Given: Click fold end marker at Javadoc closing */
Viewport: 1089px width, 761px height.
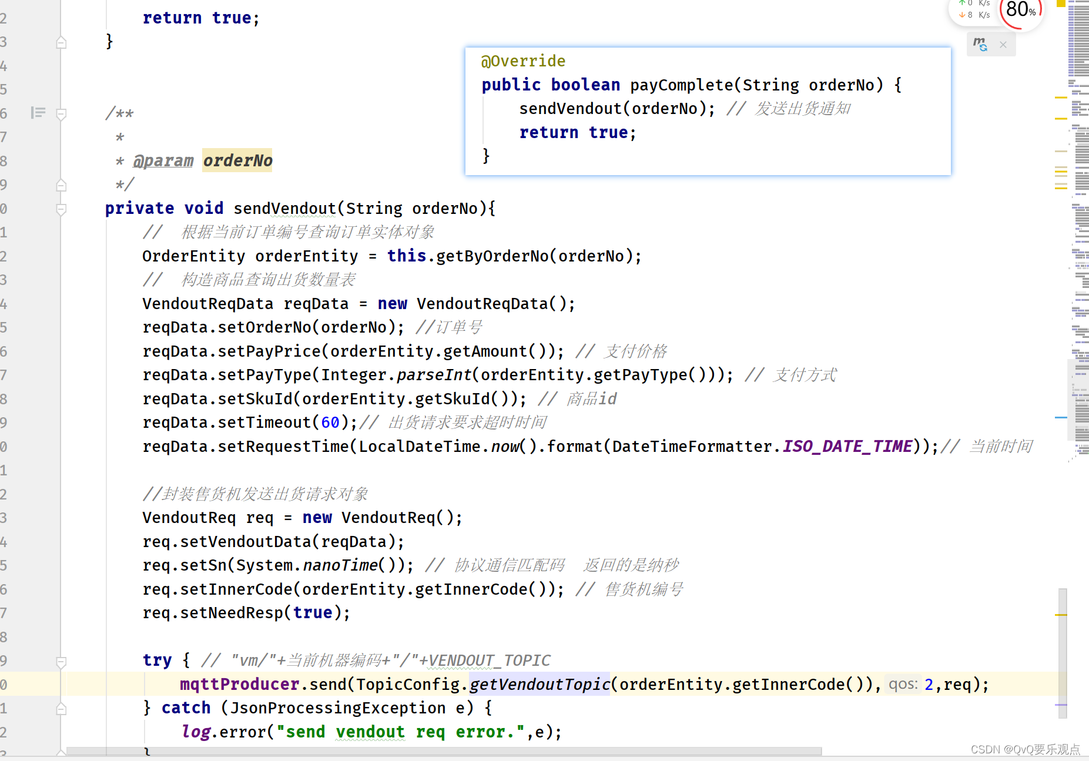Looking at the screenshot, I should point(61,185).
